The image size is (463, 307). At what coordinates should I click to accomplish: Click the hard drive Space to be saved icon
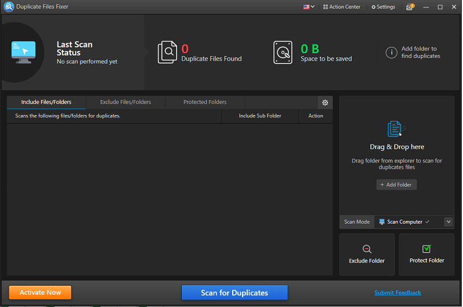pyautogui.click(x=283, y=53)
